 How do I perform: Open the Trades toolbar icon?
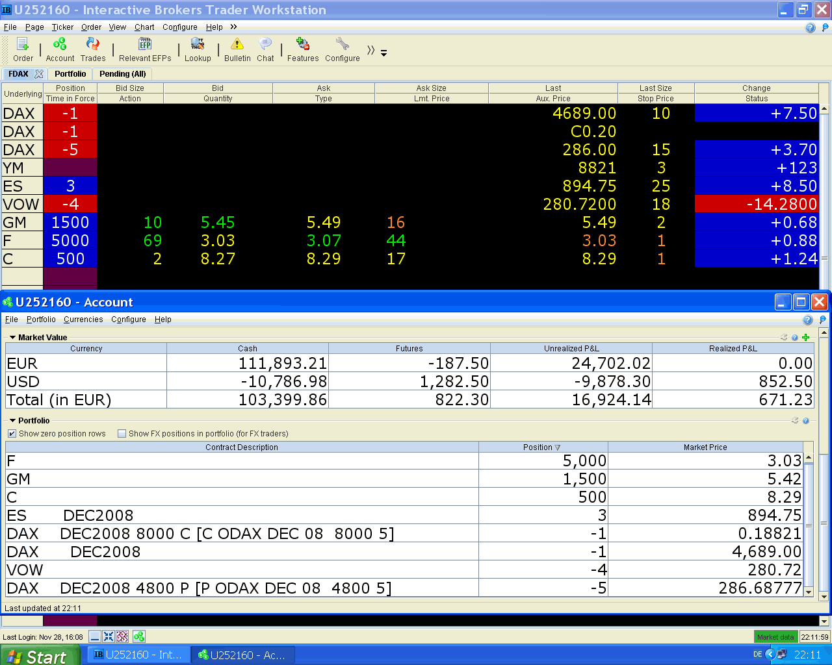93,49
